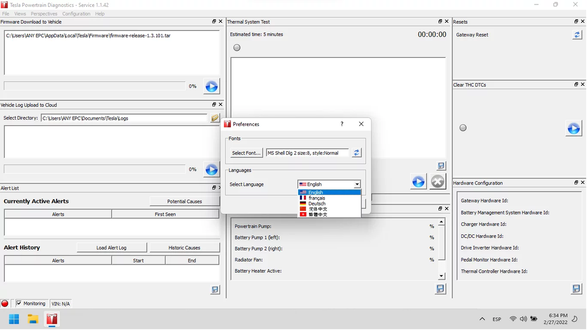Screen dimensions: 587x330
Task: Open the Potential Causes button
Action: (x=184, y=201)
